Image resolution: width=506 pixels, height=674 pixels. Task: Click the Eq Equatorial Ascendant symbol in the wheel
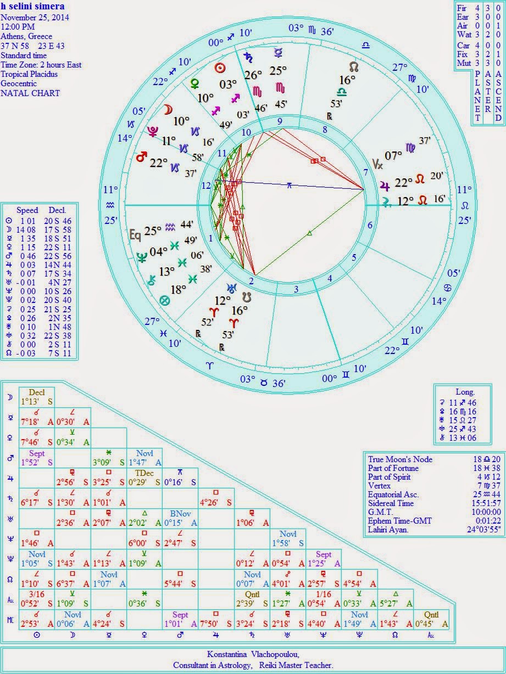[x=135, y=235]
